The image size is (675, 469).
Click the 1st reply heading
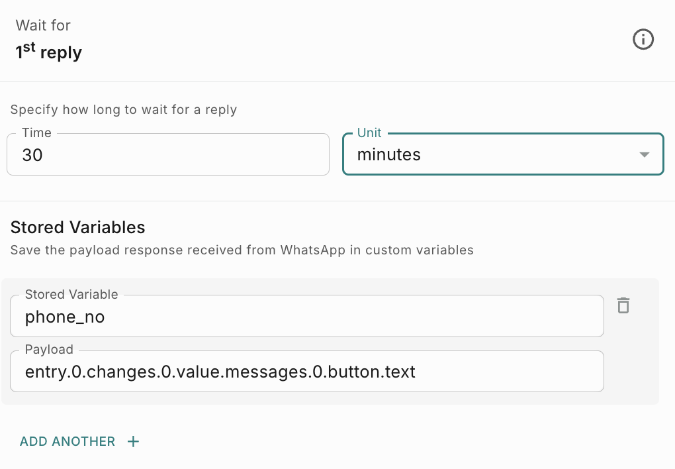tap(49, 52)
